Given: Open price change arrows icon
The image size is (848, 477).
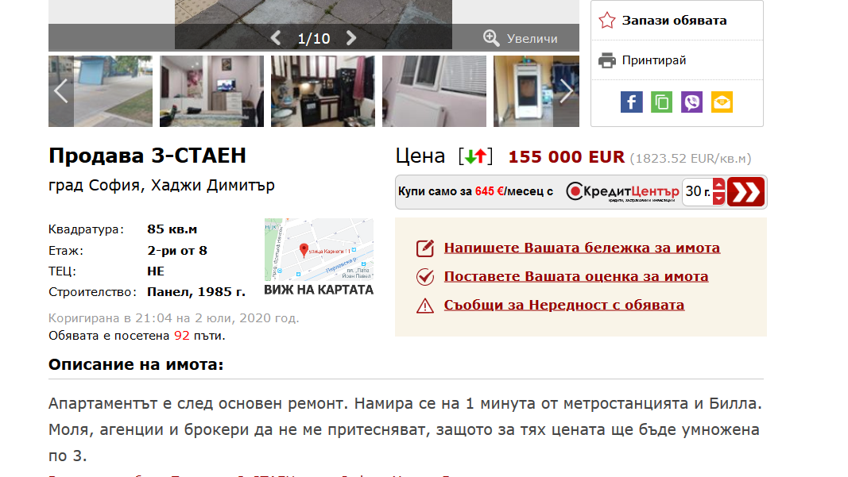Looking at the screenshot, I should tap(476, 156).
